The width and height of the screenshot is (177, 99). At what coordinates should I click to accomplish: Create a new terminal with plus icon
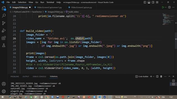click(x=151, y=76)
